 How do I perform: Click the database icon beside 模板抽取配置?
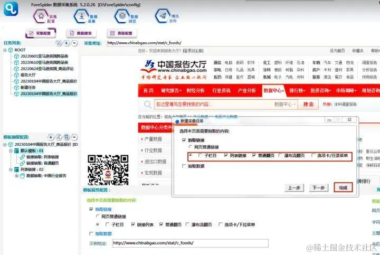(x=66, y=137)
